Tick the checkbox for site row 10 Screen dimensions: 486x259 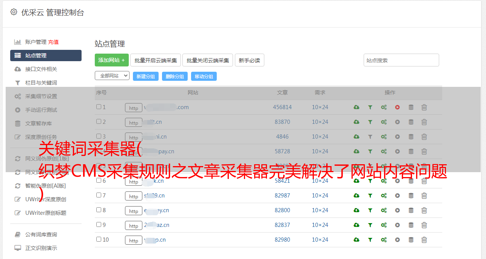point(99,239)
